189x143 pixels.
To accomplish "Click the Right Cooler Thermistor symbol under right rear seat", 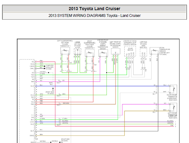I will tap(173, 89).
